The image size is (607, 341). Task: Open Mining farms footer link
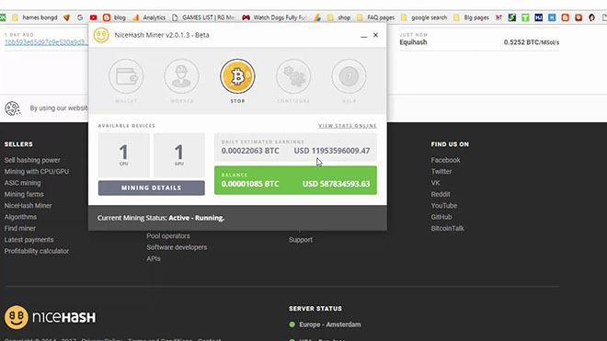[24, 194]
